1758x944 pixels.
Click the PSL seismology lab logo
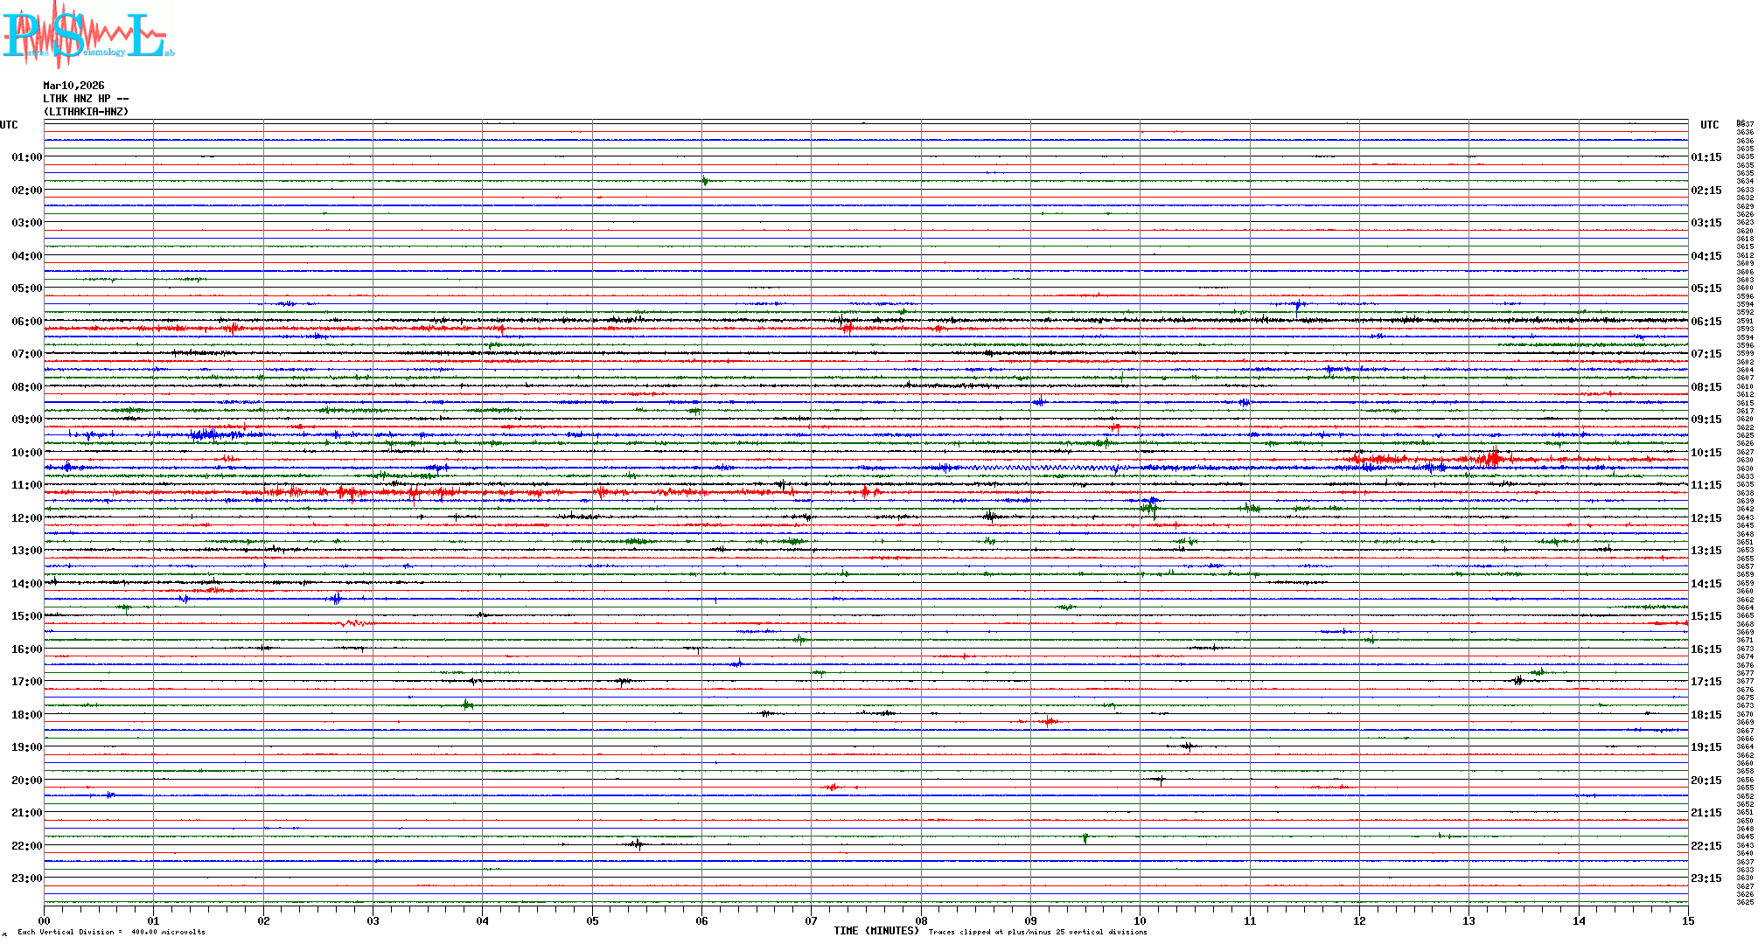pos(86,35)
